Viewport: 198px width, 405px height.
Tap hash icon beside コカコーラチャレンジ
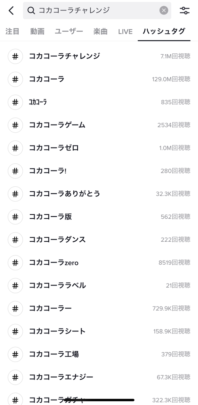coord(15,56)
